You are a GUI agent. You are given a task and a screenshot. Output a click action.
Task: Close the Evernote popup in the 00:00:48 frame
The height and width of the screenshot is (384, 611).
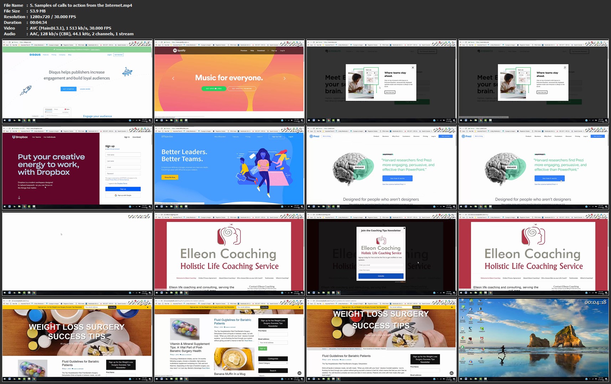413,67
